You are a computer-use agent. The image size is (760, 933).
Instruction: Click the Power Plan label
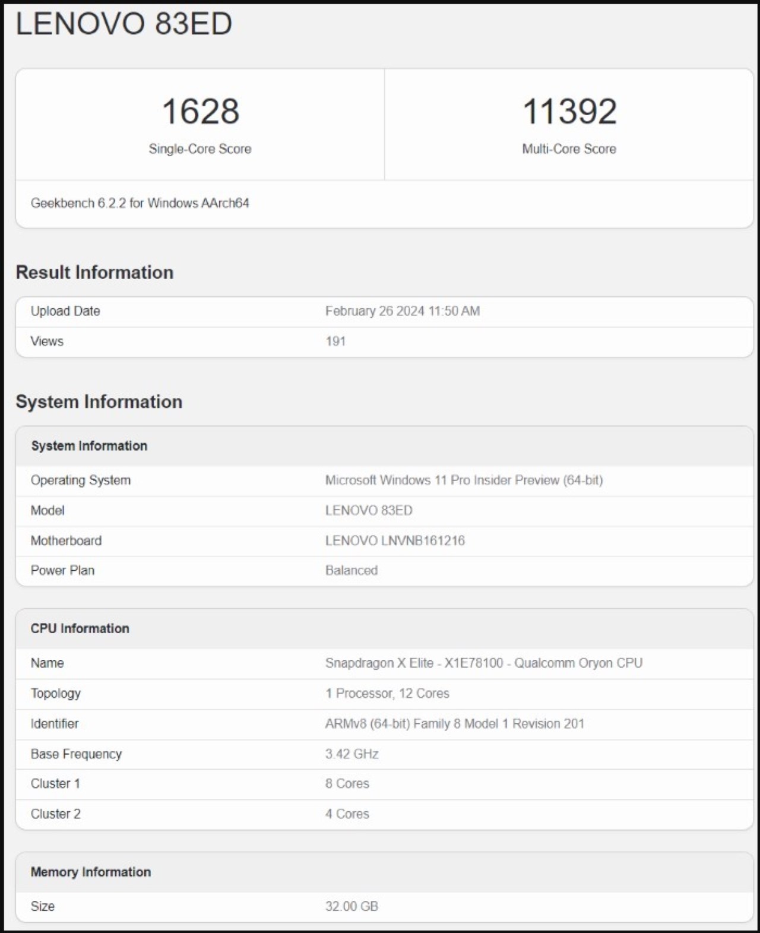point(63,571)
